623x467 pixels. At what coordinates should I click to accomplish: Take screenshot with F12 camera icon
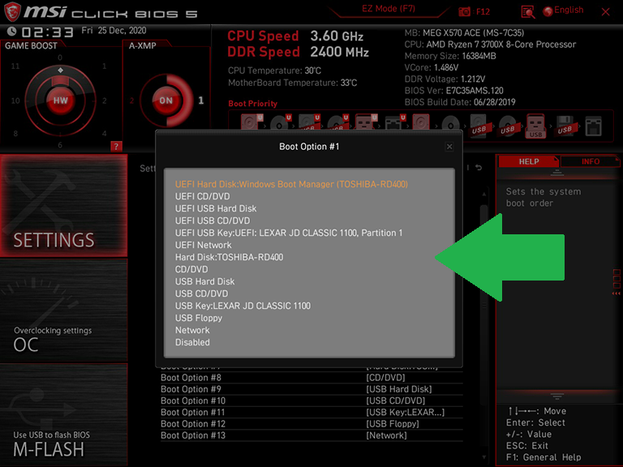click(x=464, y=11)
